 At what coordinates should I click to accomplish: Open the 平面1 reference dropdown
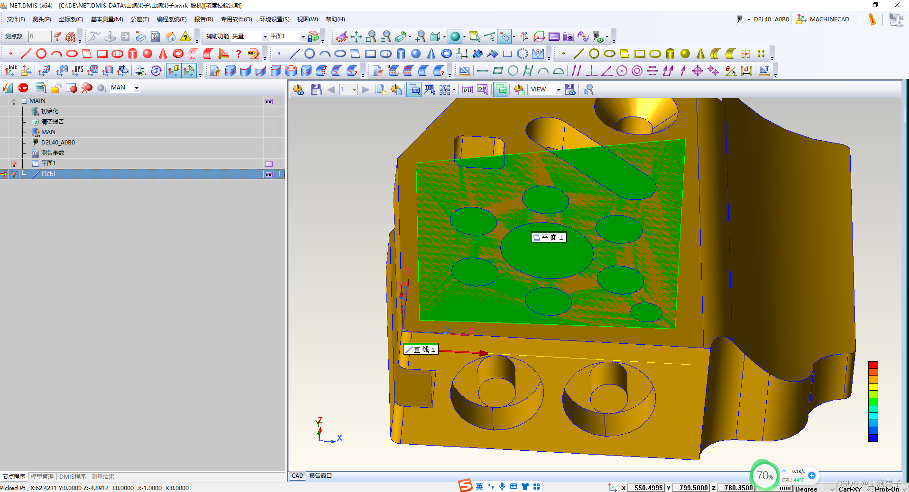[x=303, y=36]
